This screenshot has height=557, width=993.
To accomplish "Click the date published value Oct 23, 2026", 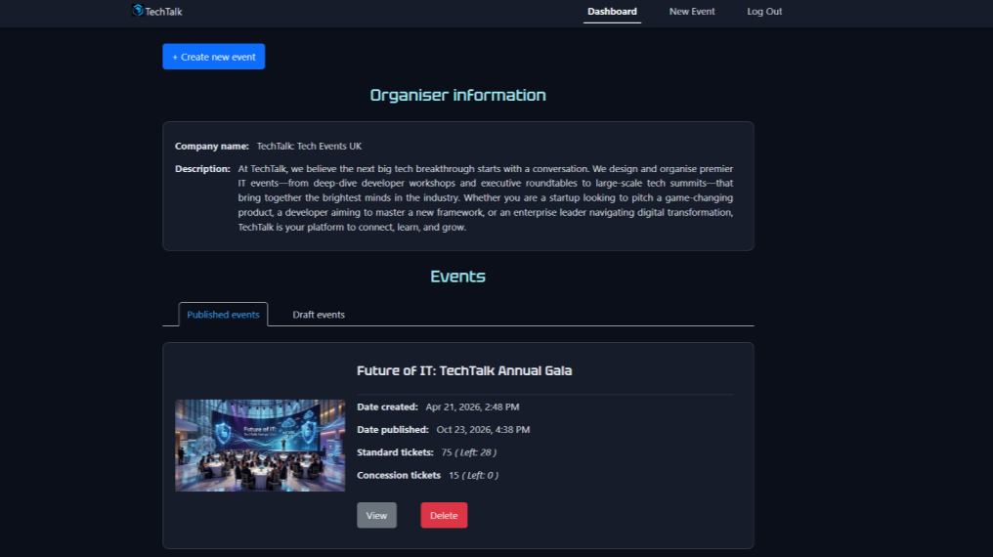I will pos(483,430).
